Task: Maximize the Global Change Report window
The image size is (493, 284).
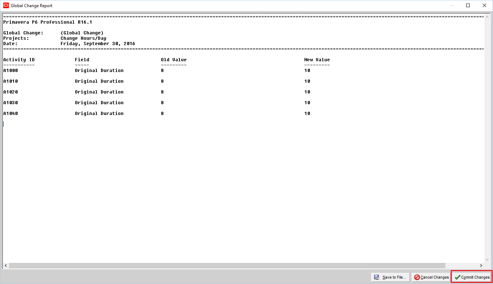Action: tap(468, 5)
